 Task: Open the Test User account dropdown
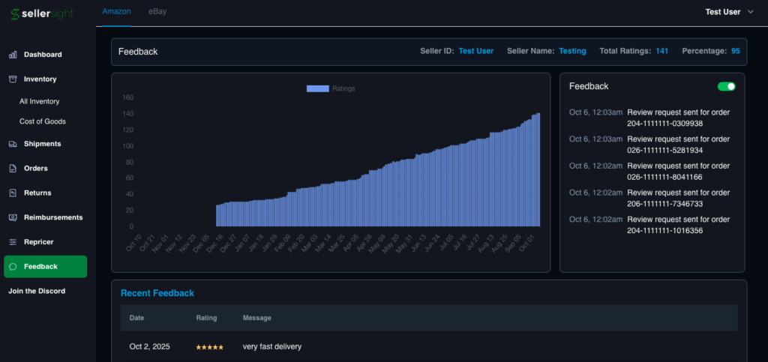[729, 12]
